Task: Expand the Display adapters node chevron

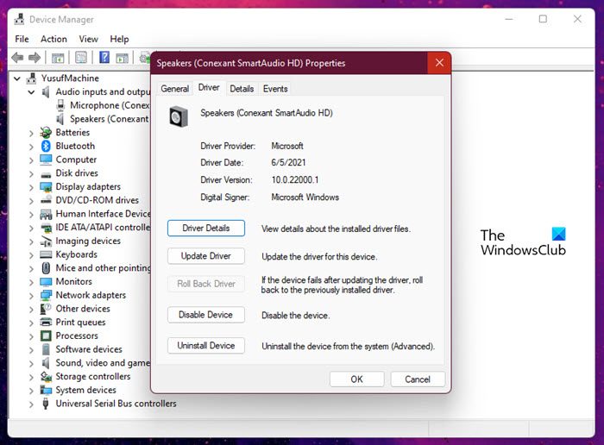Action: [x=31, y=187]
